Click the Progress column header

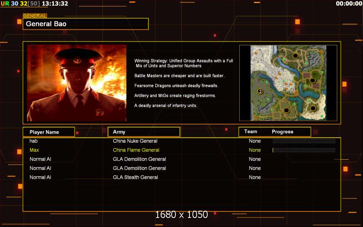(282, 132)
